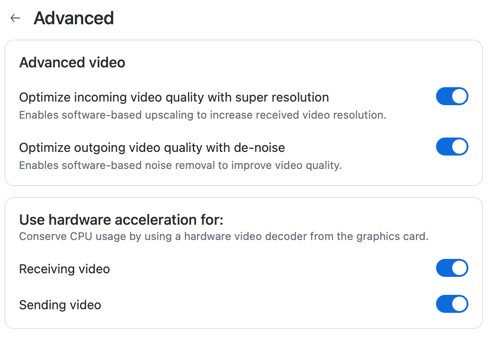The image size is (490, 338).
Task: Select the 'Optimize incoming video quality' label
Action: (x=174, y=97)
